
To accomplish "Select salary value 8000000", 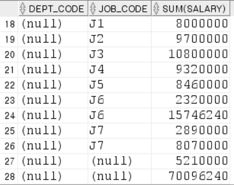I will (191, 24).
